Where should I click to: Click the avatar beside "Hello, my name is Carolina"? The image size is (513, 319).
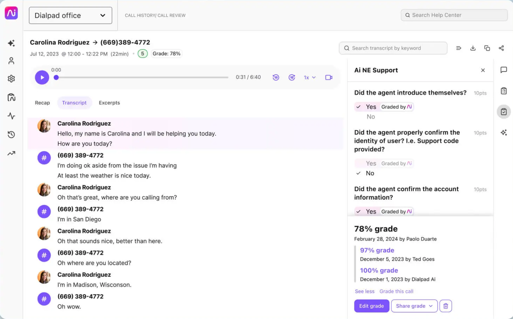pos(44,126)
